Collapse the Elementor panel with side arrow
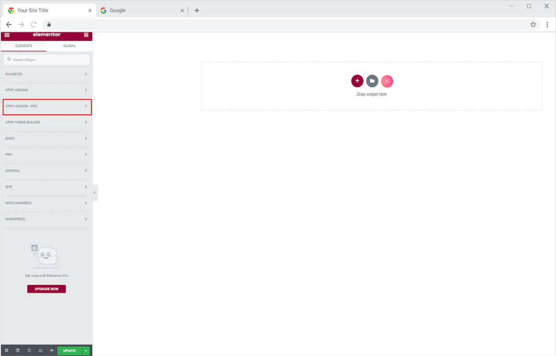The height and width of the screenshot is (356, 556). click(95, 193)
